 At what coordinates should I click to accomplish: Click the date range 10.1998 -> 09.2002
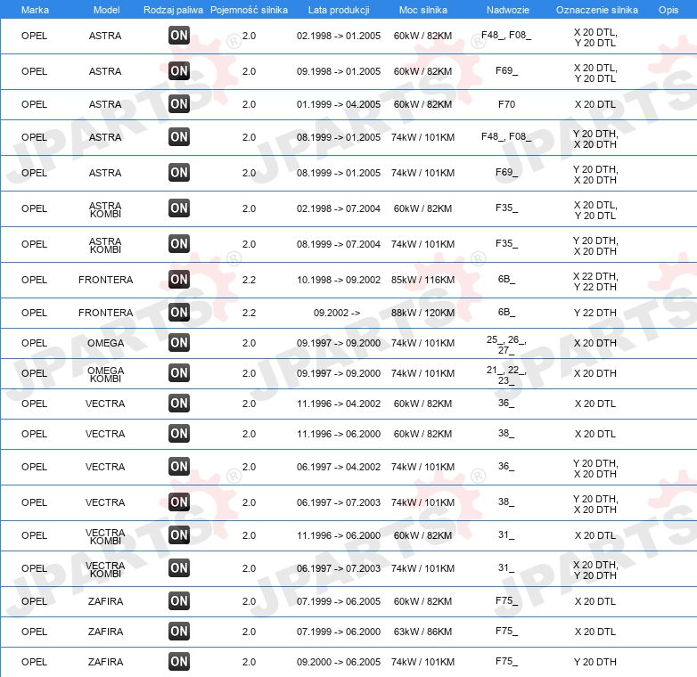[x=339, y=280]
